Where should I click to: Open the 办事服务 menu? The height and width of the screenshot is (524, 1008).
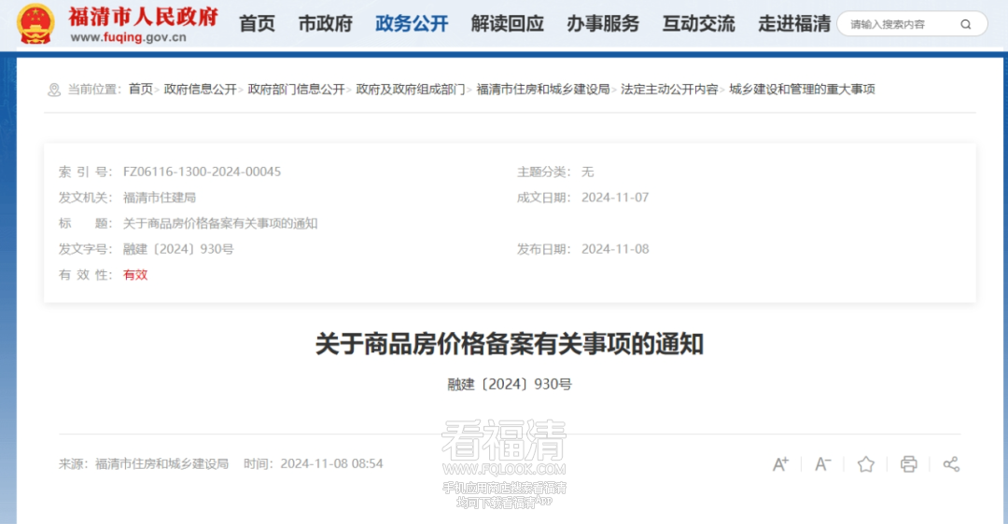click(x=602, y=24)
